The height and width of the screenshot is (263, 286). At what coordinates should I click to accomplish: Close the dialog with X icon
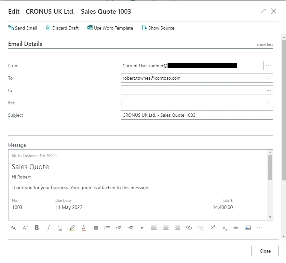[x=274, y=11]
